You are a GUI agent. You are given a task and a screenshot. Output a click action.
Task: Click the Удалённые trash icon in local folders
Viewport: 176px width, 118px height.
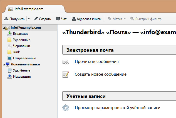click(x=10, y=70)
